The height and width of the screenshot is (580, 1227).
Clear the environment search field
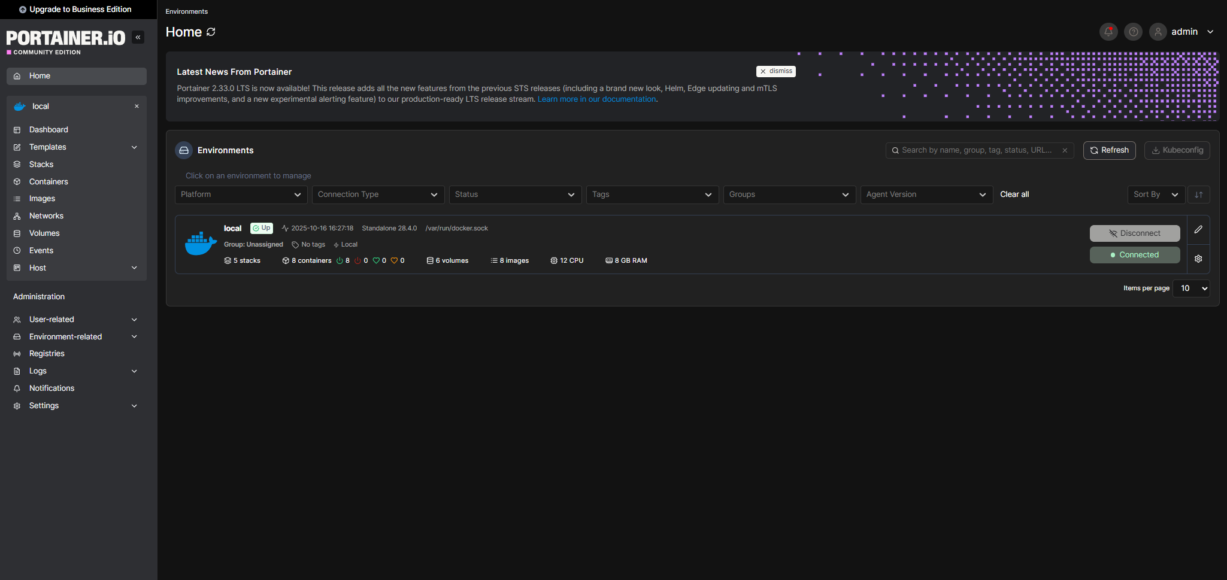(1065, 151)
